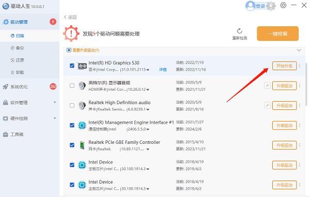Open version dropdown 6.0.9239.1

pyautogui.click(x=148, y=109)
